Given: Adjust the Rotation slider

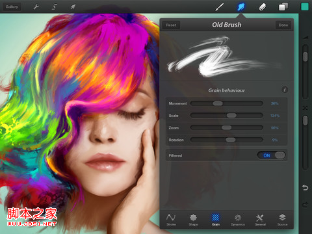Looking at the screenshot, I should point(227,140).
